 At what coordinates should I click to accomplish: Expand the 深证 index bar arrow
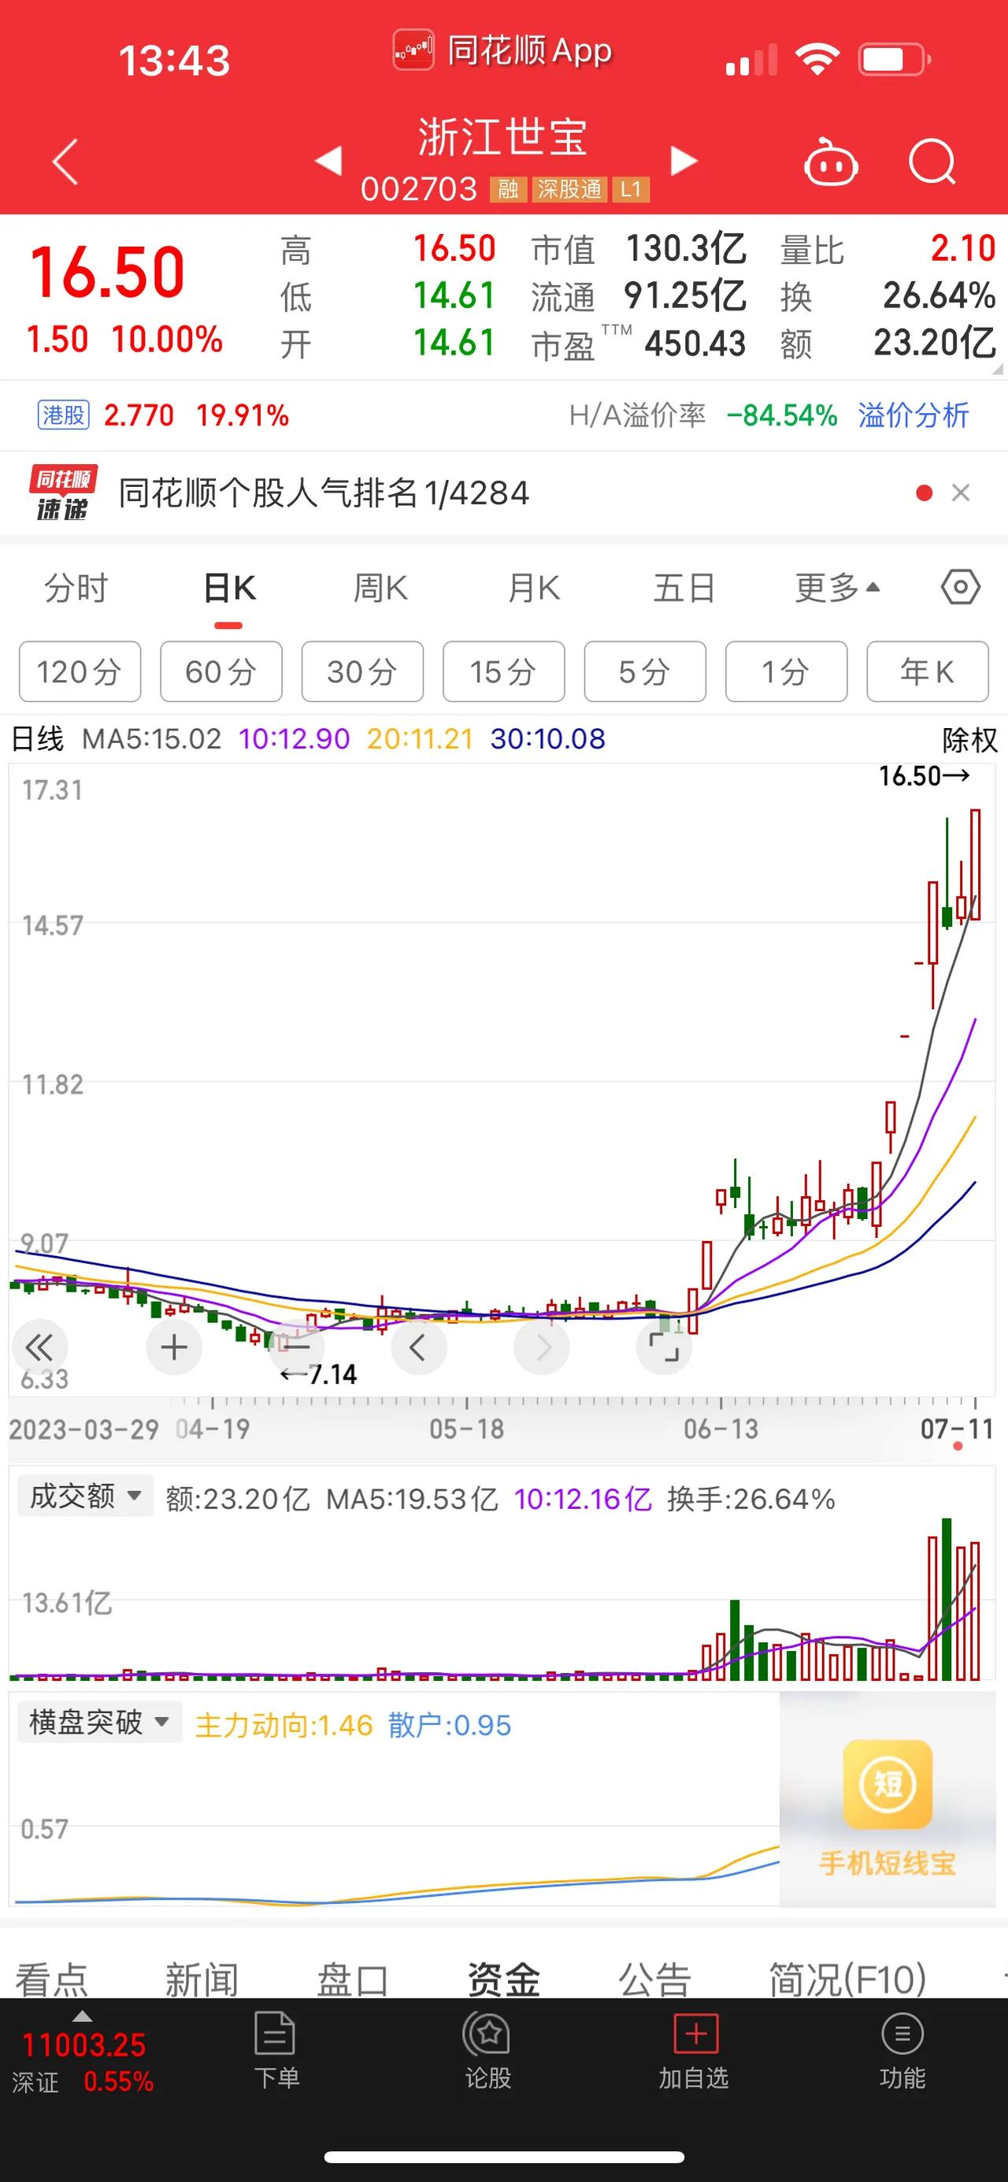click(82, 2016)
